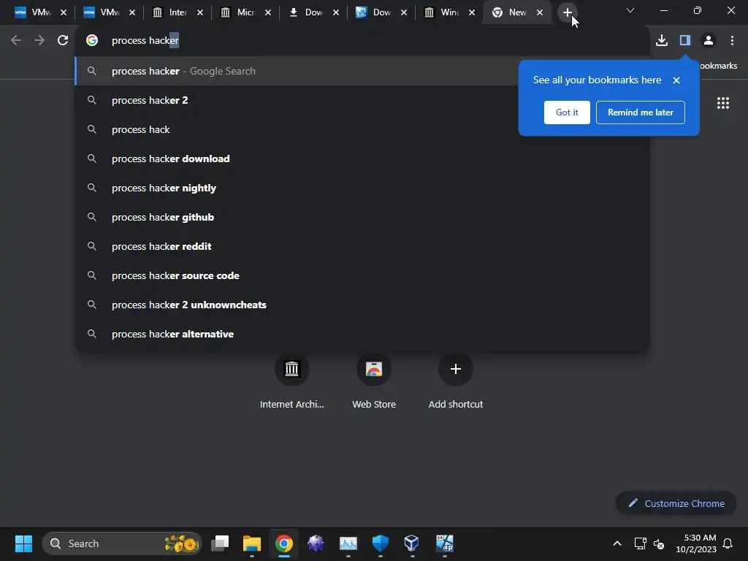
Task: Select 'process hacker github' suggestion
Action: [362, 217]
